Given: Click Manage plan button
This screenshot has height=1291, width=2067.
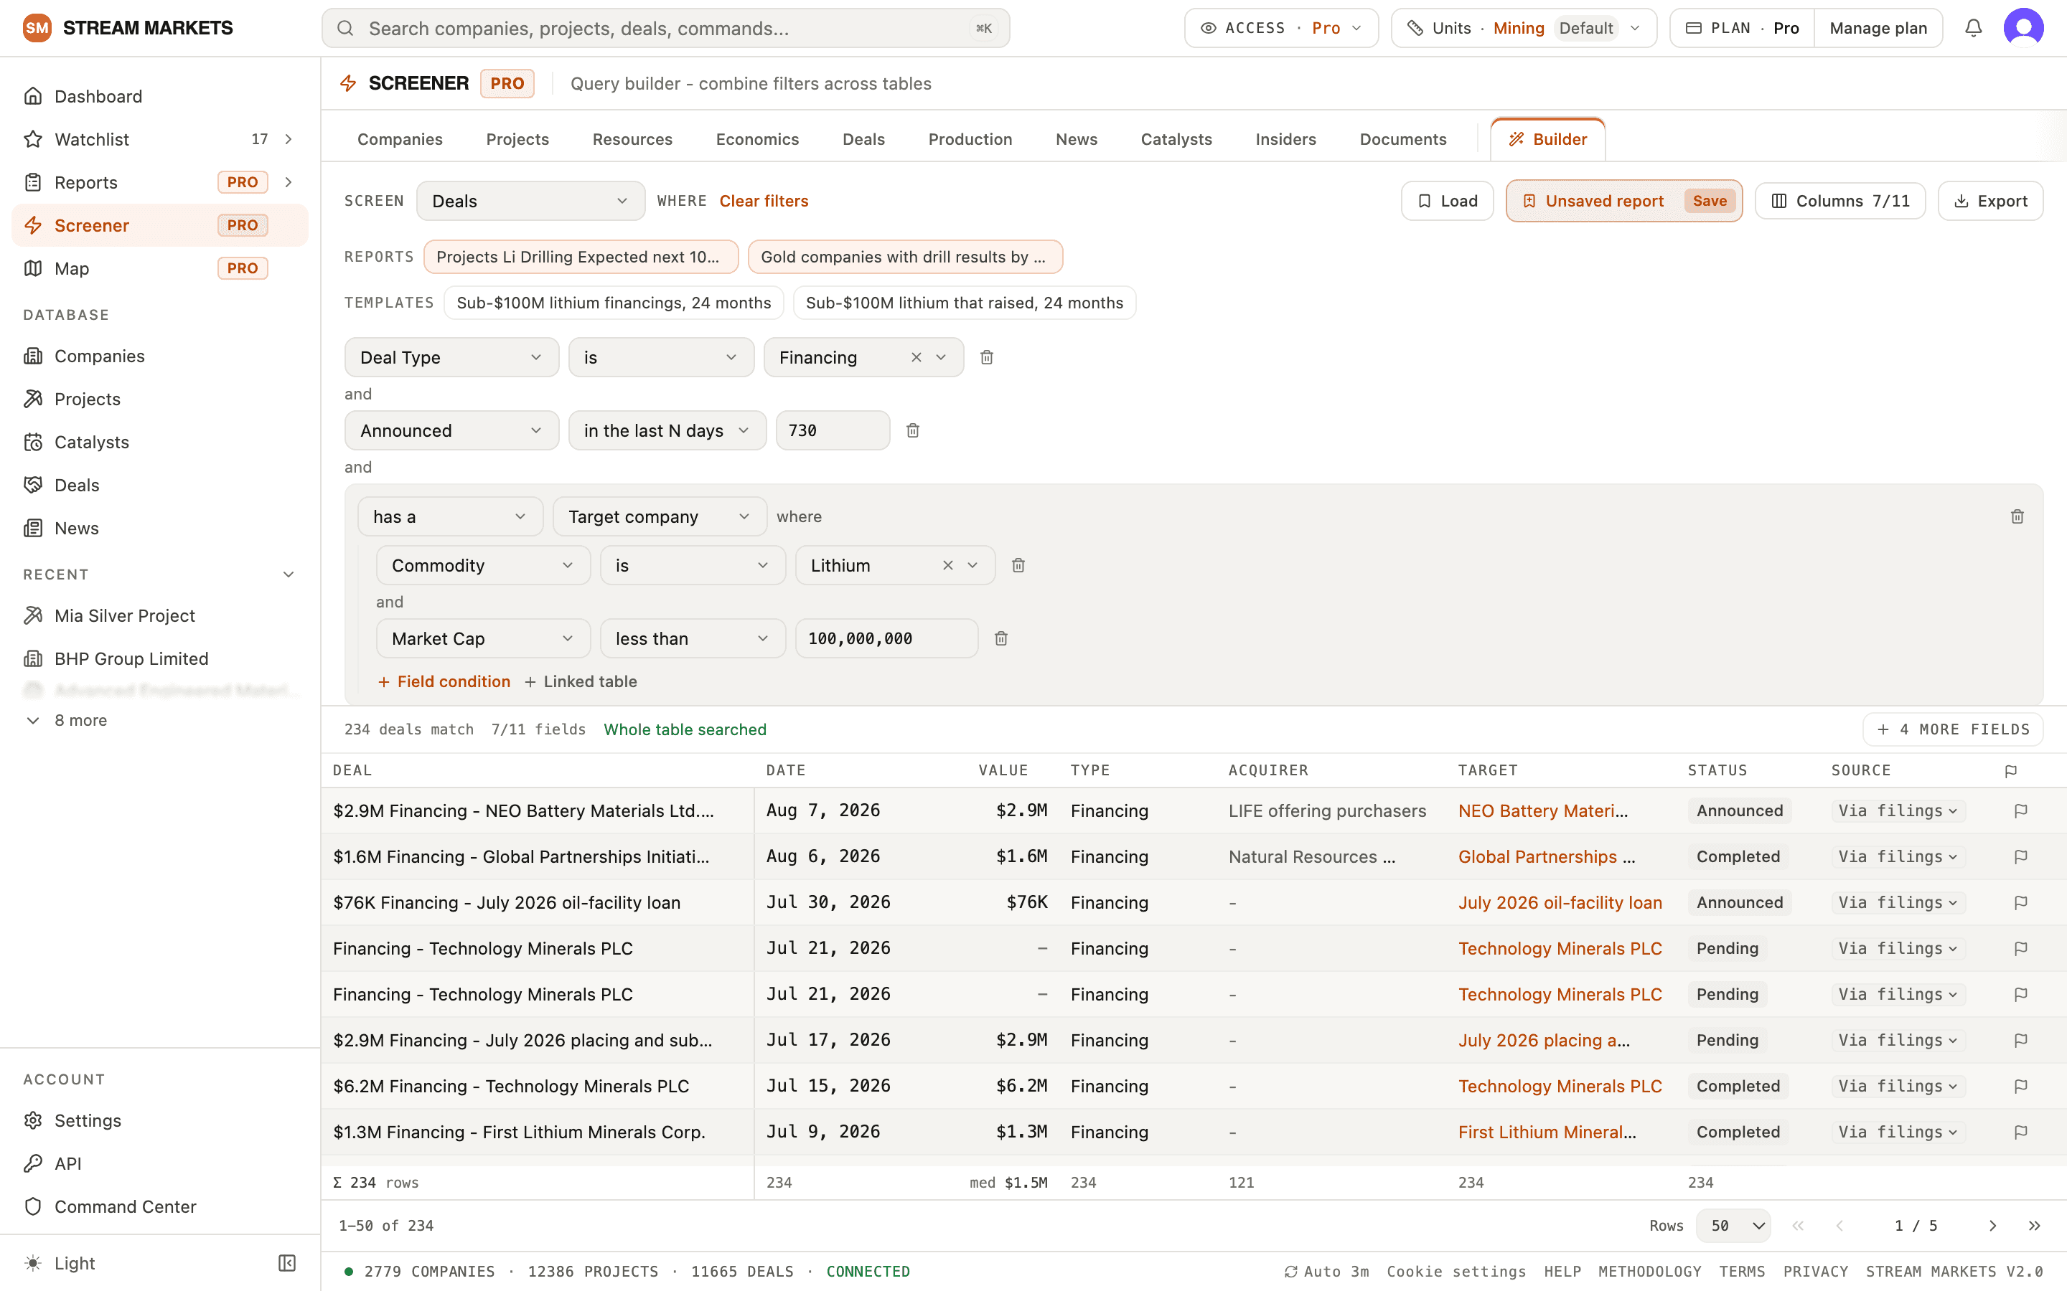Looking at the screenshot, I should point(1878,28).
